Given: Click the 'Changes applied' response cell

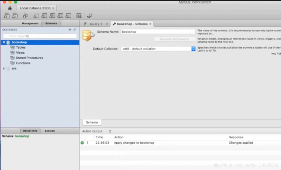Looking at the screenshot, I should click(x=241, y=143).
